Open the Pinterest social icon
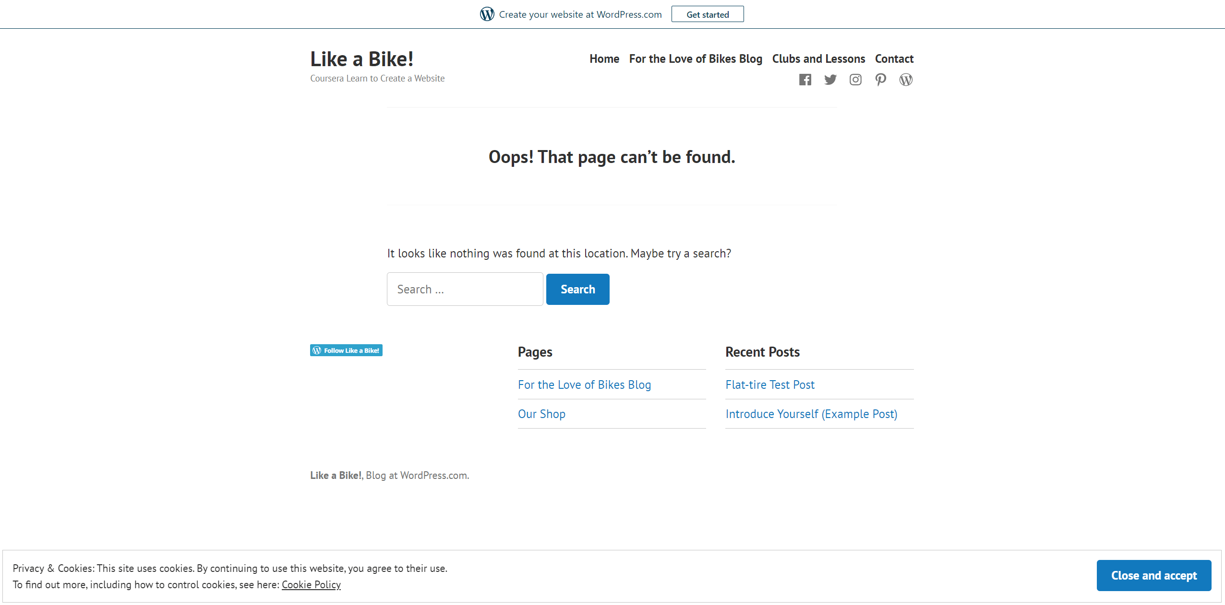The height and width of the screenshot is (605, 1225). [x=880, y=80]
